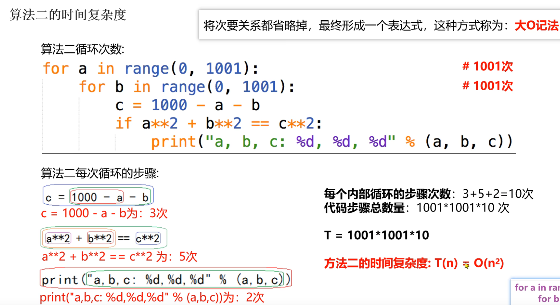Click the slide title 算法二的时间复杂度
560x305 pixels.
[x=68, y=15]
